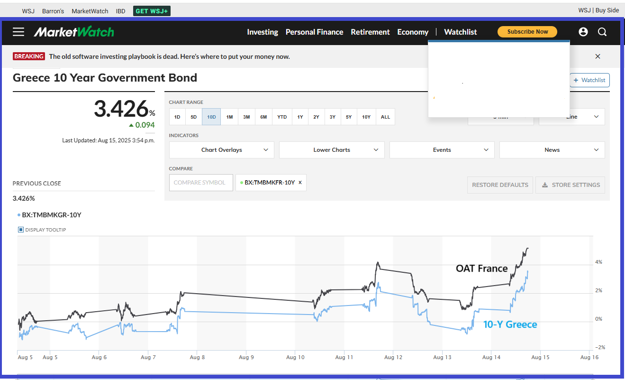Click the GET WSJ+ badge

[x=152, y=11]
